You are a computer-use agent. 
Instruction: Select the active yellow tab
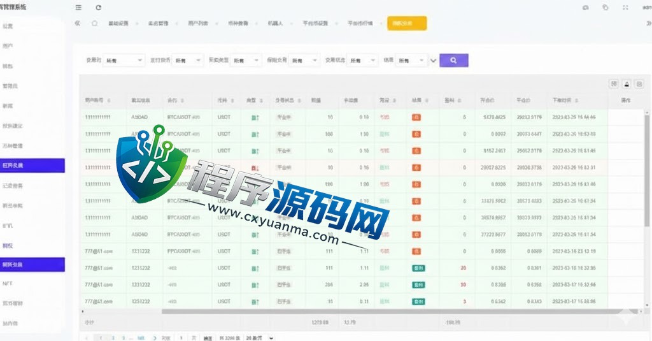pos(407,24)
